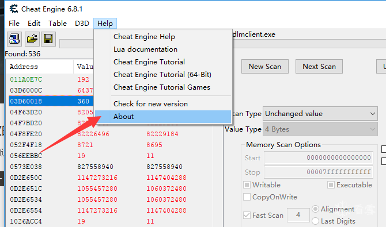
Task: Click previous value 8695
Action: pyautogui.click(x=154, y=145)
